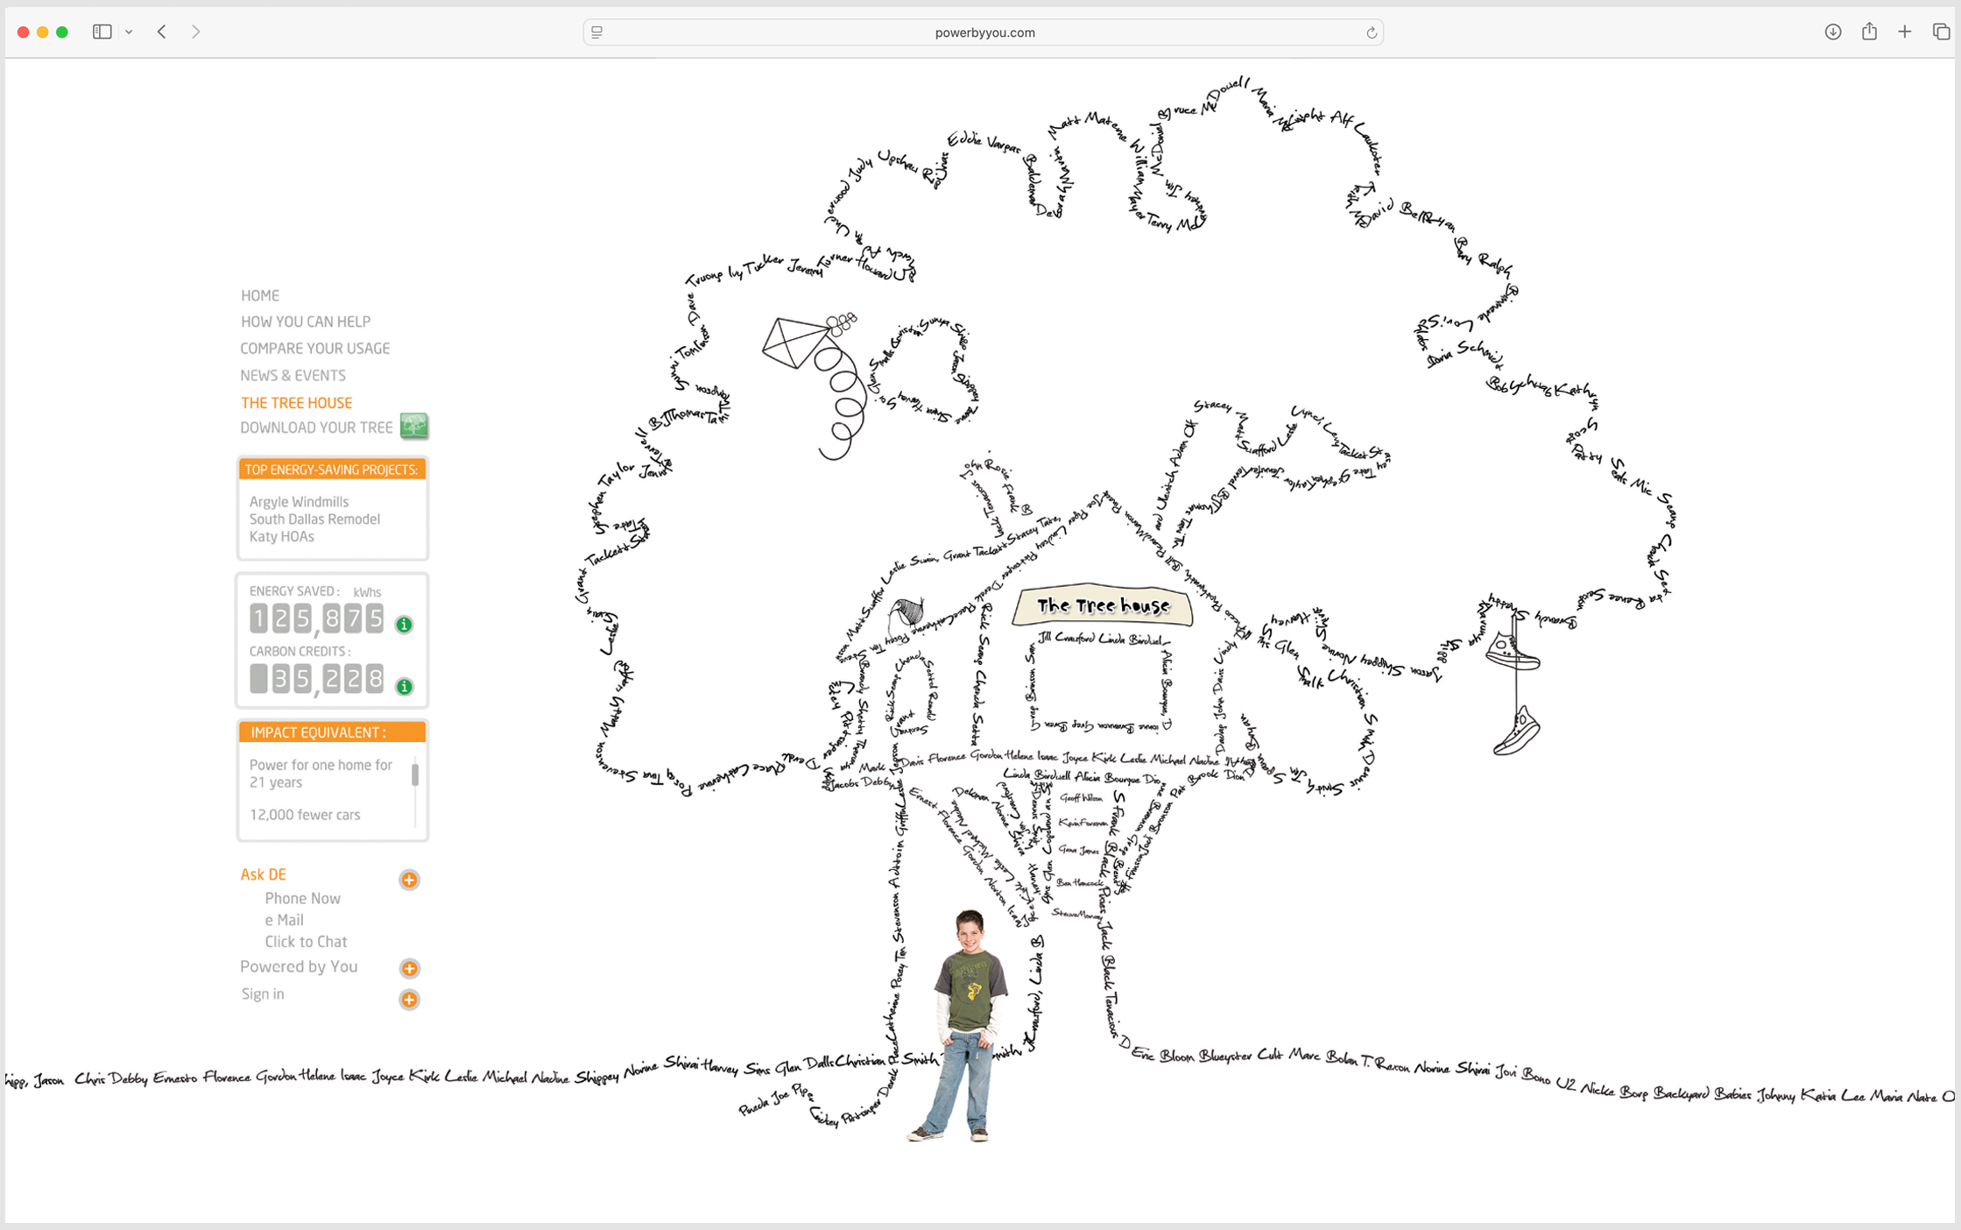This screenshot has width=1961, height=1230.
Task: Click The Tree house sign
Action: tap(1103, 606)
